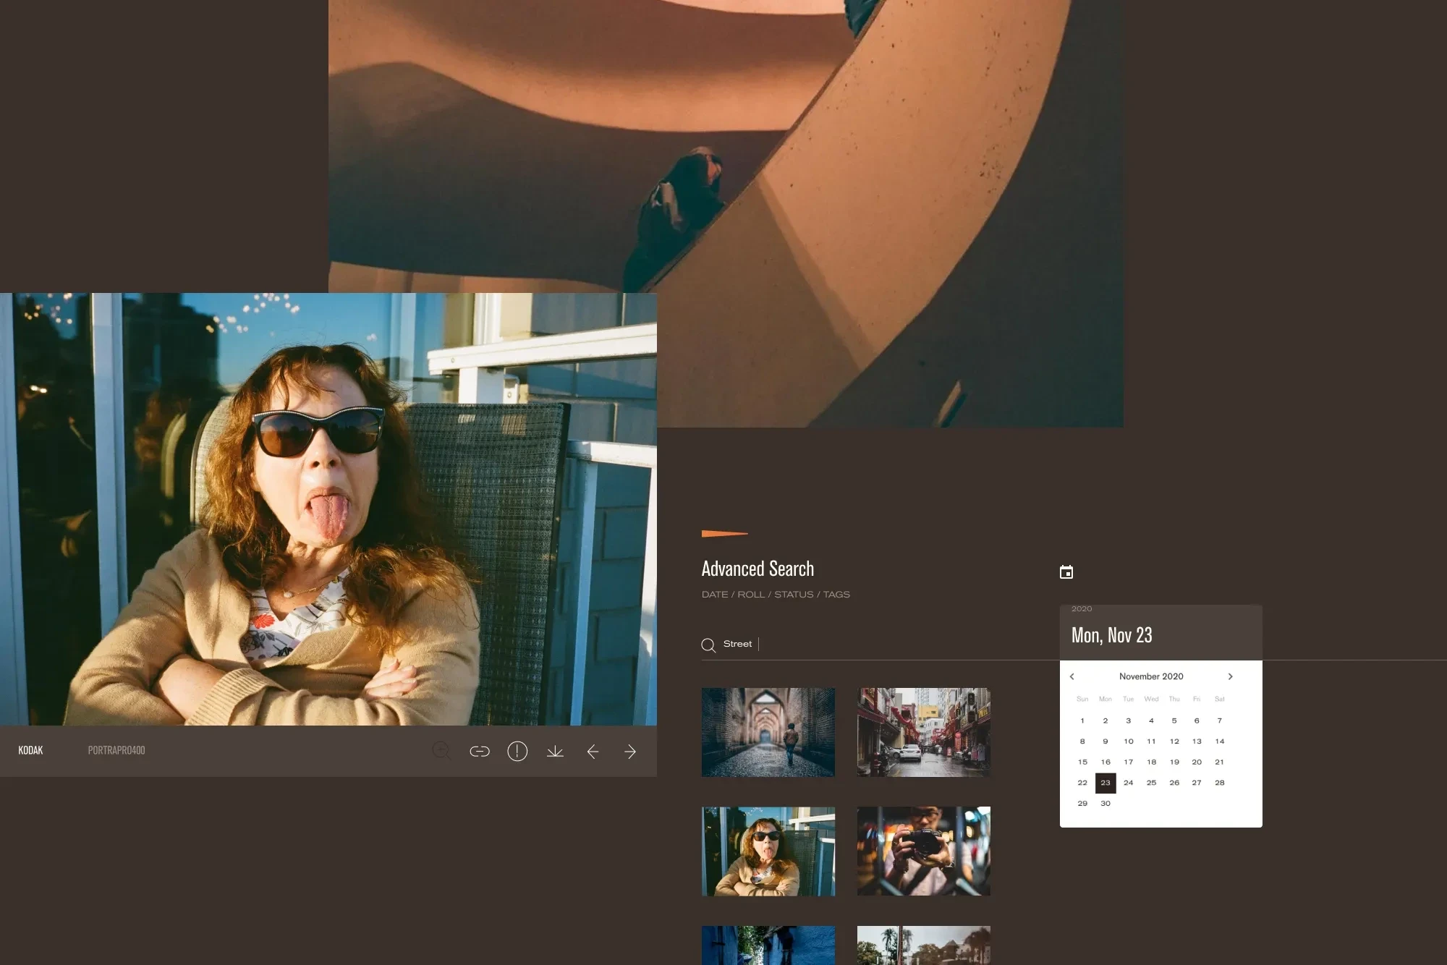Image resolution: width=1447 pixels, height=965 pixels.
Task: Choose November 5 on the calendar
Action: tap(1174, 720)
